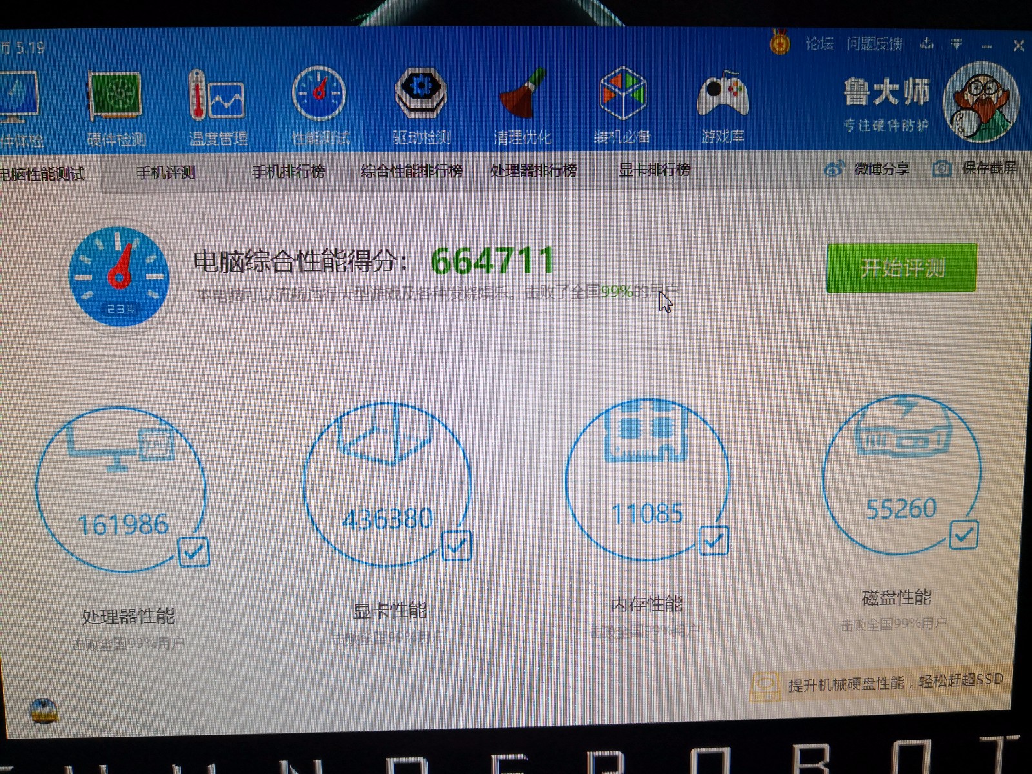Screen dimensions: 1032x774
Task: Click the green 开始评测 button
Action: pyautogui.click(x=901, y=268)
